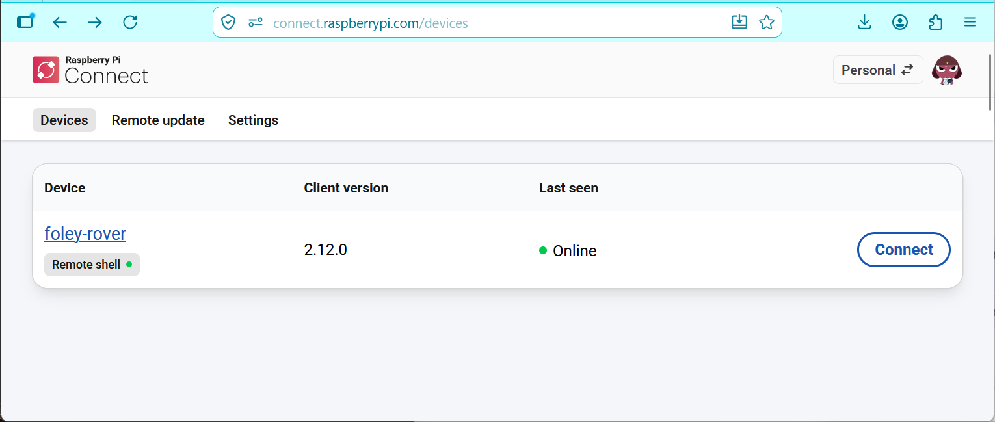Click the install app icon in address bar
Screen dimensions: 995x422
point(739,23)
